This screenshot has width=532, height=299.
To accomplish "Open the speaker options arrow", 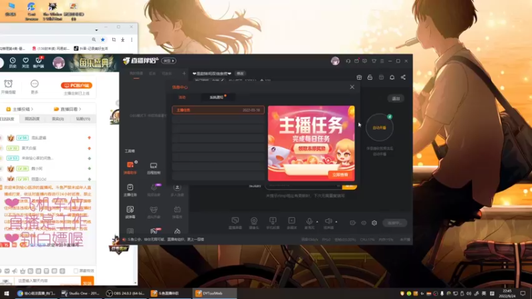I will click(336, 222).
